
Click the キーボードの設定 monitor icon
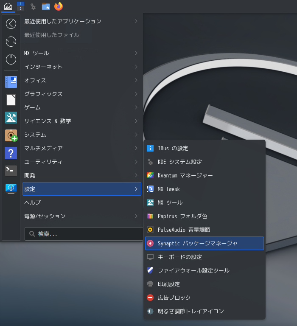click(150, 257)
